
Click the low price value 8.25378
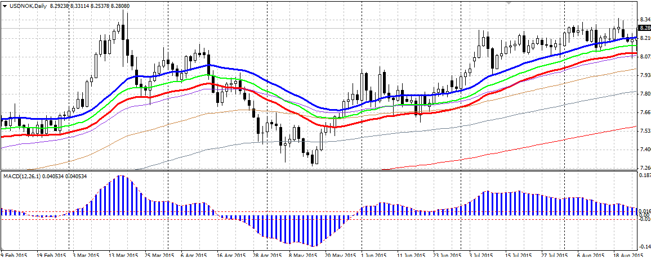[101, 6]
